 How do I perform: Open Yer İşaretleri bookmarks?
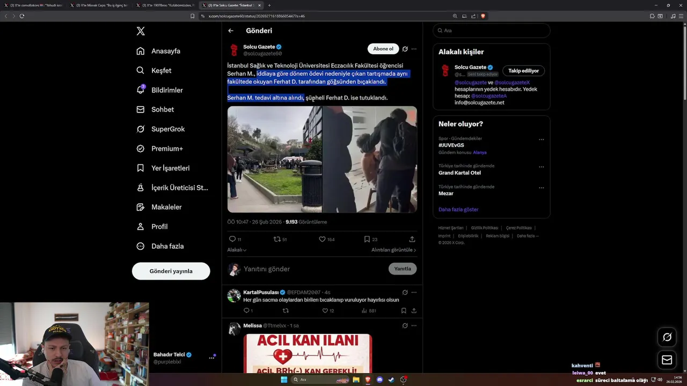(163, 168)
